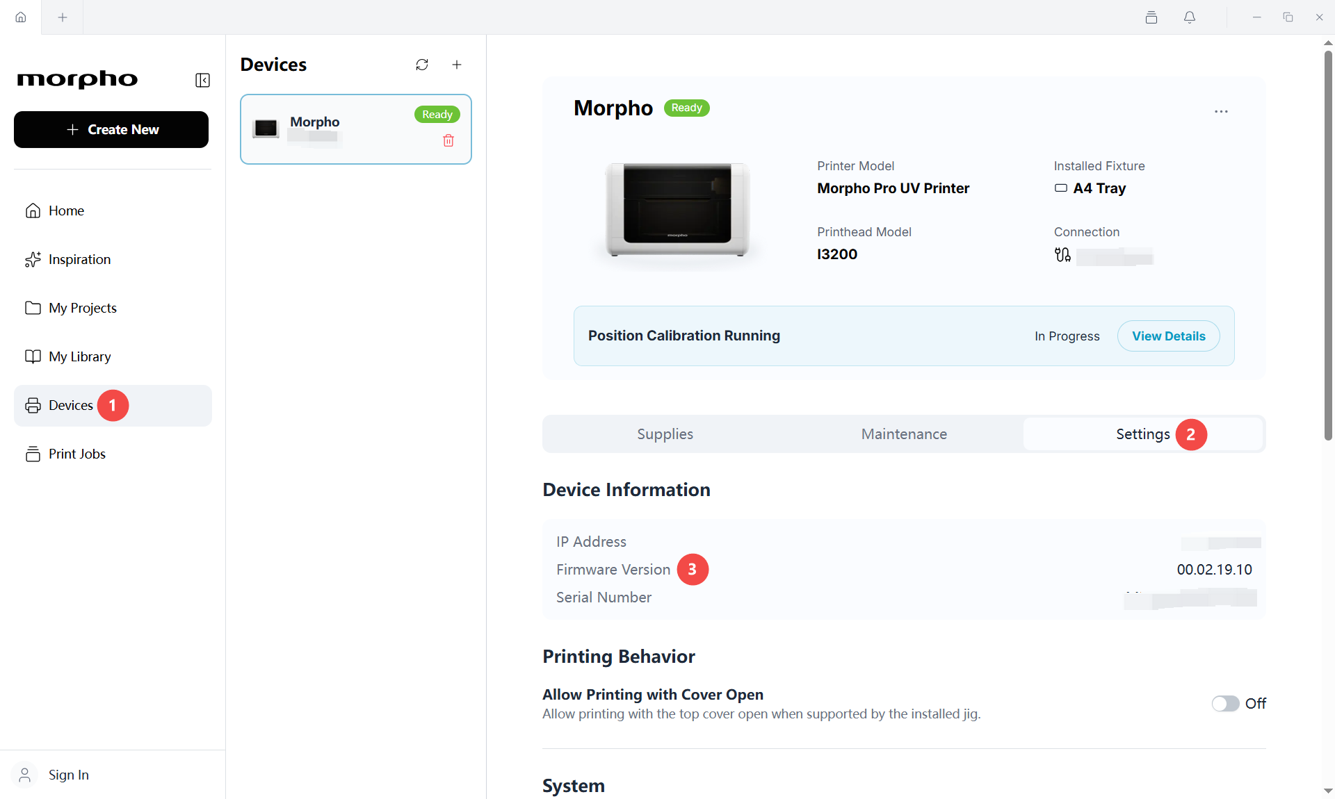Open Inspiration section
The height and width of the screenshot is (799, 1335).
[113, 259]
